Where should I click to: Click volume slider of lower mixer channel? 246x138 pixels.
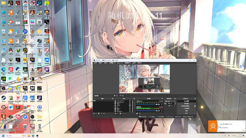147,111
